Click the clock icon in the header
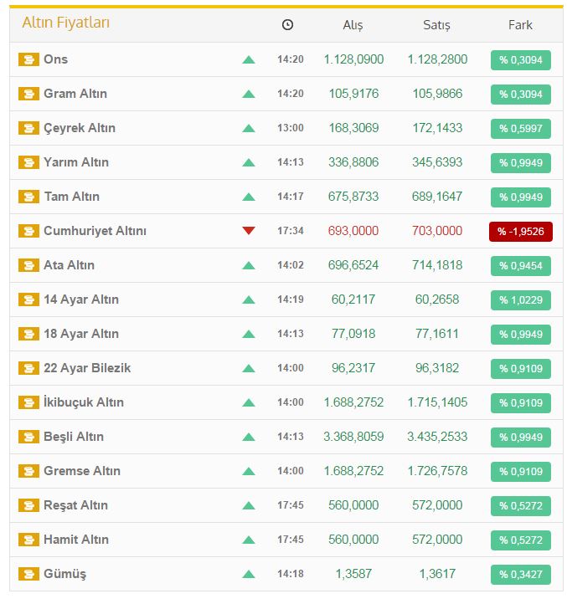 click(x=287, y=25)
